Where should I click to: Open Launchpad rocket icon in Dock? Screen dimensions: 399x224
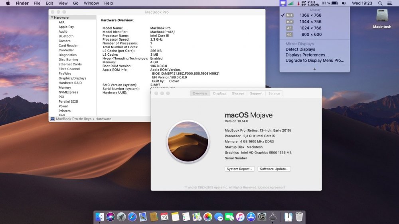[x=121, y=217]
